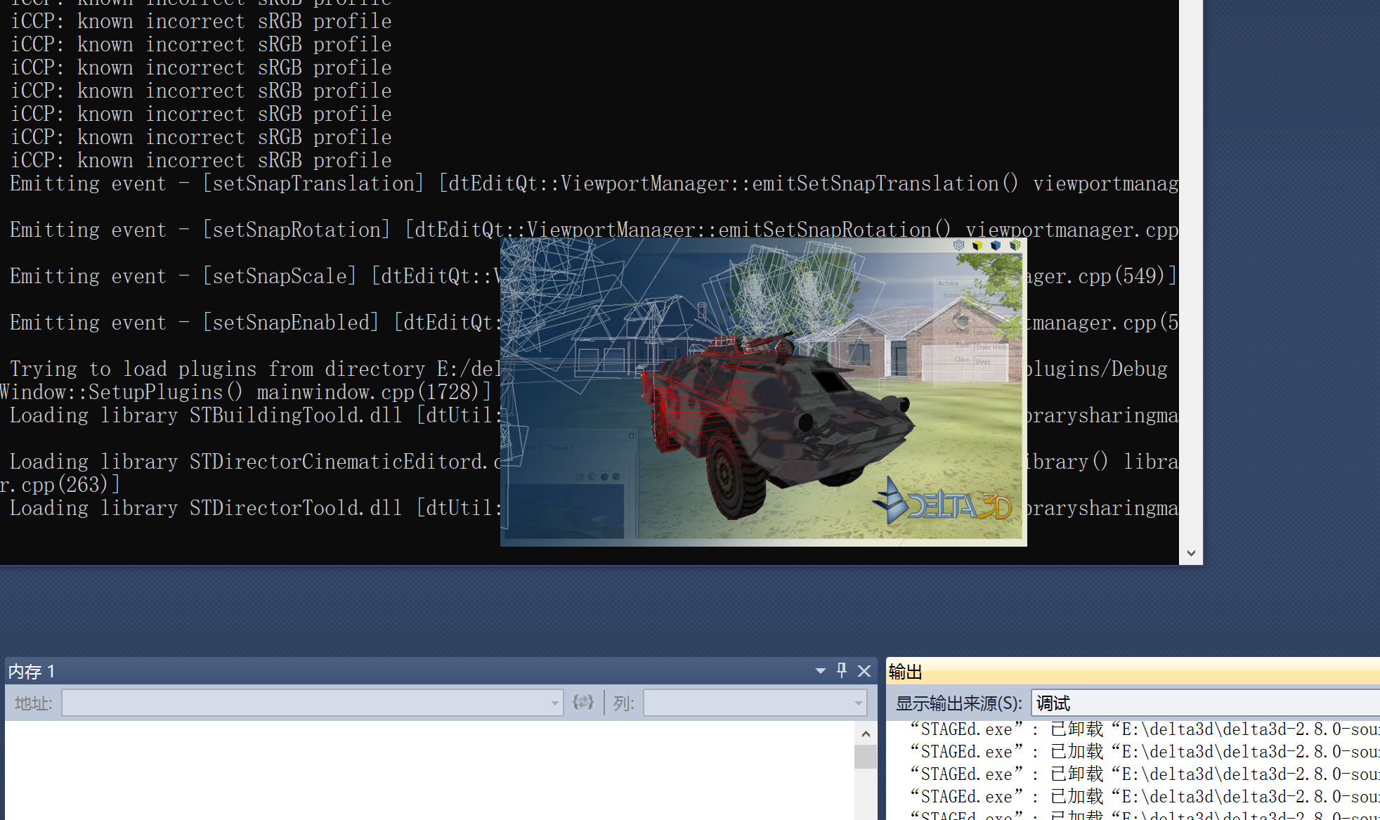1380x820 pixels.
Task: Toggle the blue cube shading mode
Action: (995, 245)
